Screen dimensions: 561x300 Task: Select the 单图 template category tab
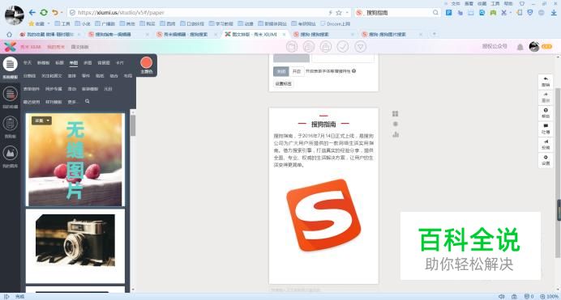[73, 63]
